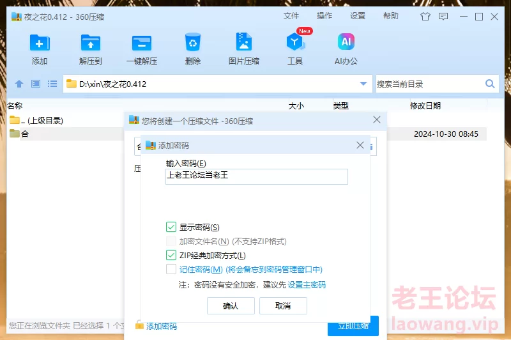
Task: Toggle the ZIP经典加密方式(L) checkbox
Action: [171, 255]
